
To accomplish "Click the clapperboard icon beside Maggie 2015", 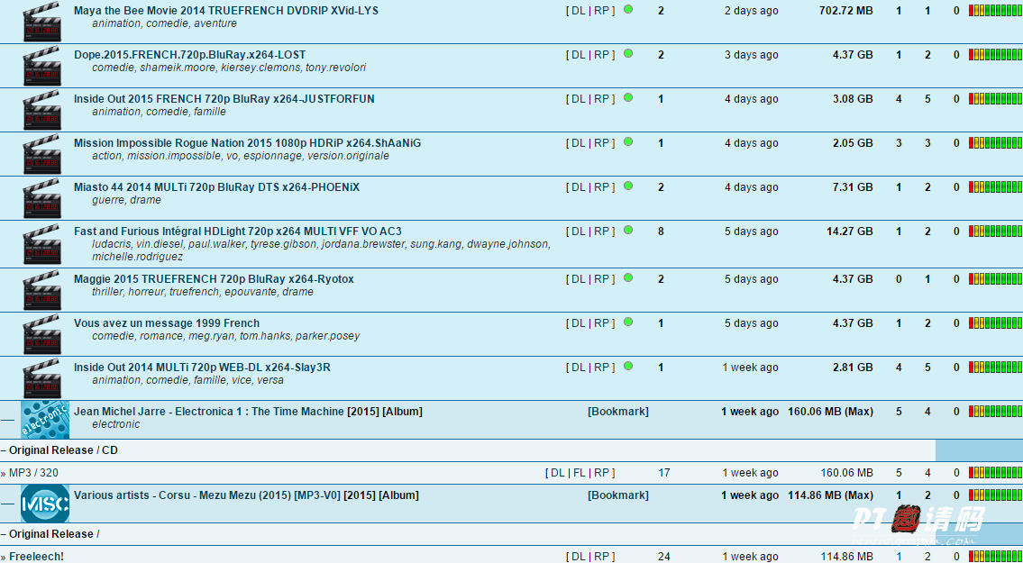I will [x=41, y=290].
